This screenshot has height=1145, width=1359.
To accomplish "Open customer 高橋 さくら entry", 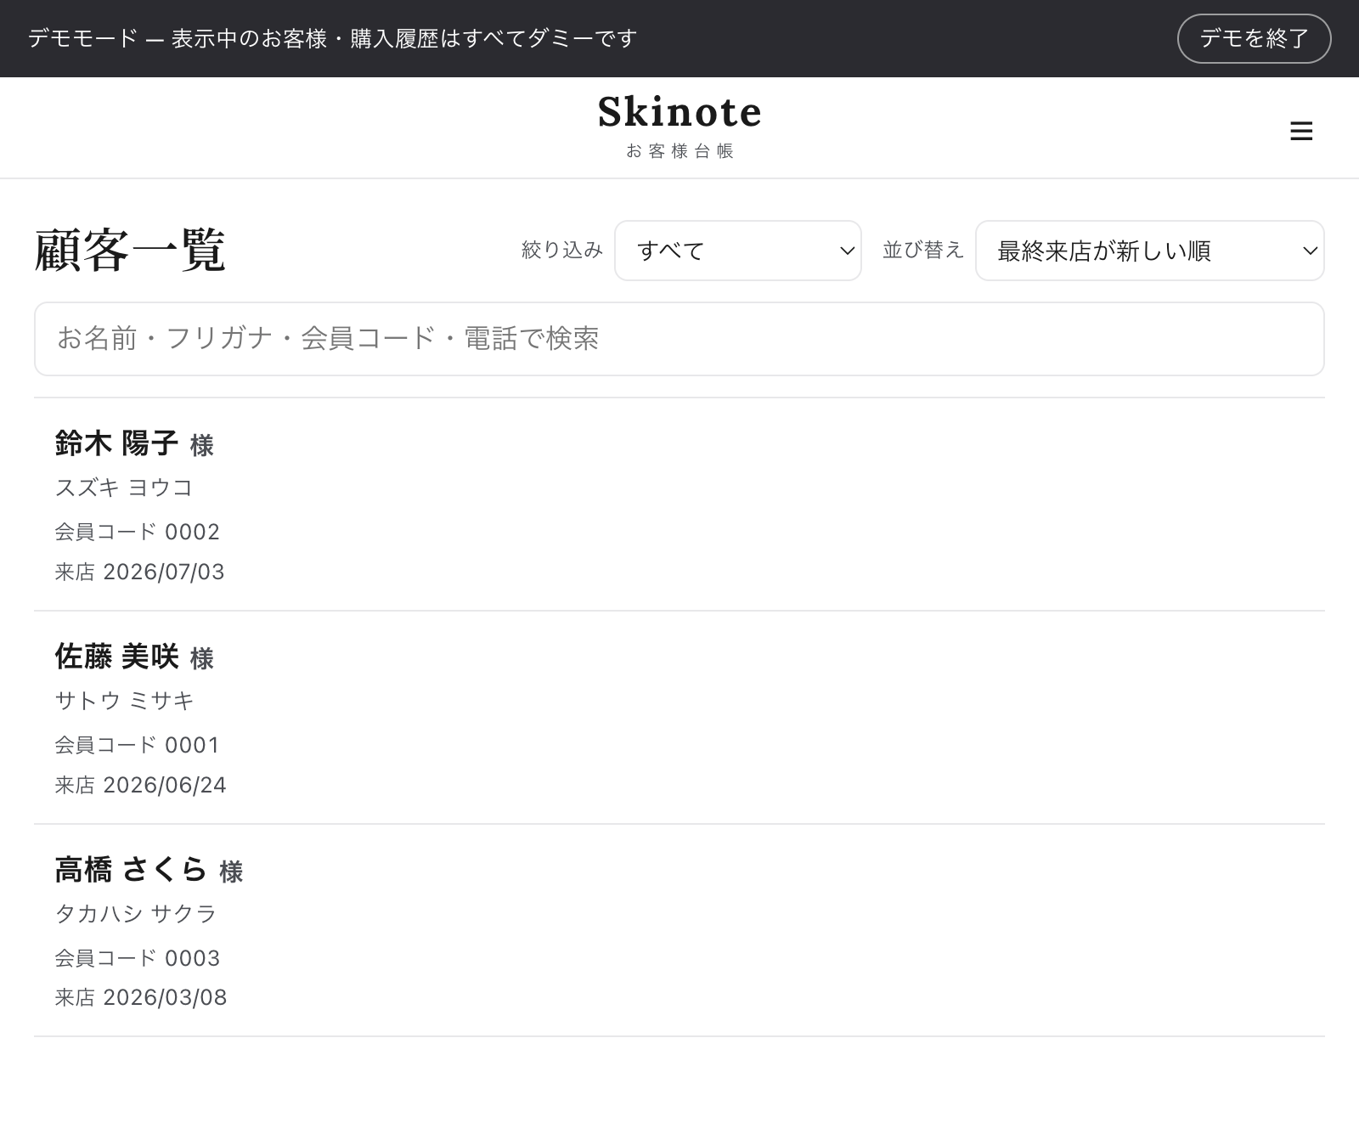I will [x=679, y=931].
